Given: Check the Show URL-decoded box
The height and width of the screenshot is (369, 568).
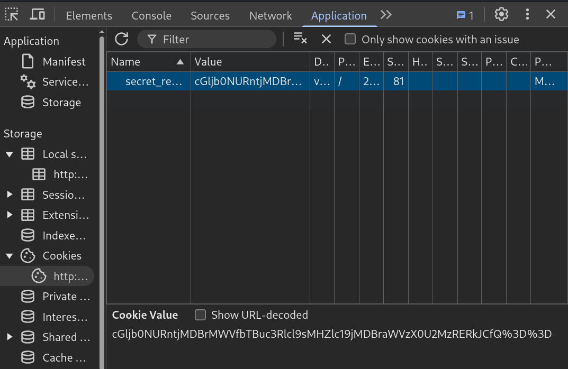Looking at the screenshot, I should [200, 315].
